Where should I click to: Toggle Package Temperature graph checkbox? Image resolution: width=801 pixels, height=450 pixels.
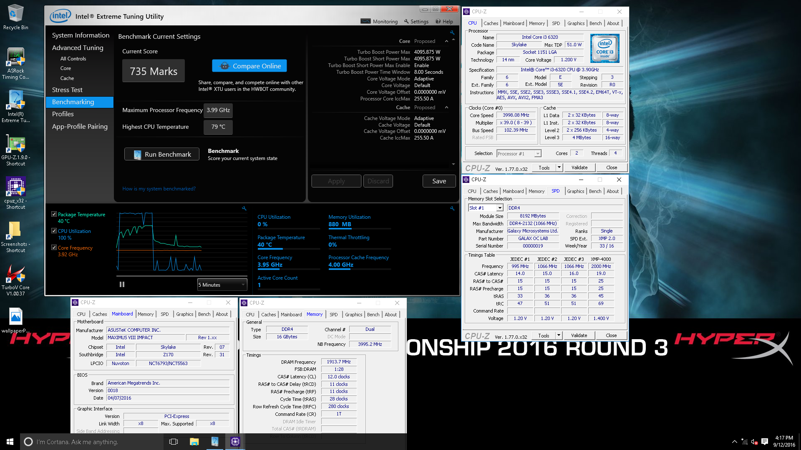[54, 214]
